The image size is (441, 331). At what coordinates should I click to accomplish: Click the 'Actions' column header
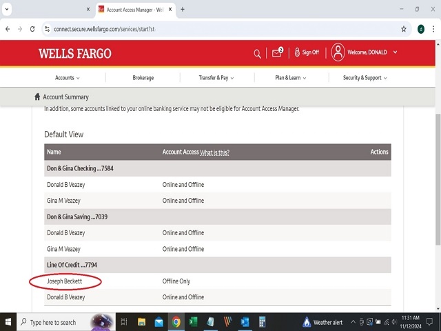tap(379, 152)
